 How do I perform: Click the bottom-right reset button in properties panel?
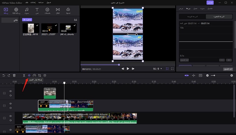click(228, 69)
